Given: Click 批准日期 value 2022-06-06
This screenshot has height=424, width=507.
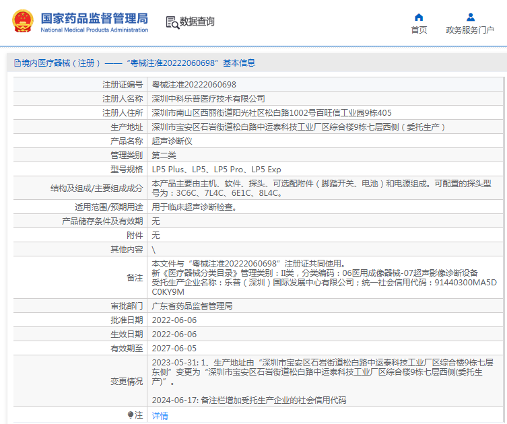Looking at the screenshot, I should tap(174, 320).
